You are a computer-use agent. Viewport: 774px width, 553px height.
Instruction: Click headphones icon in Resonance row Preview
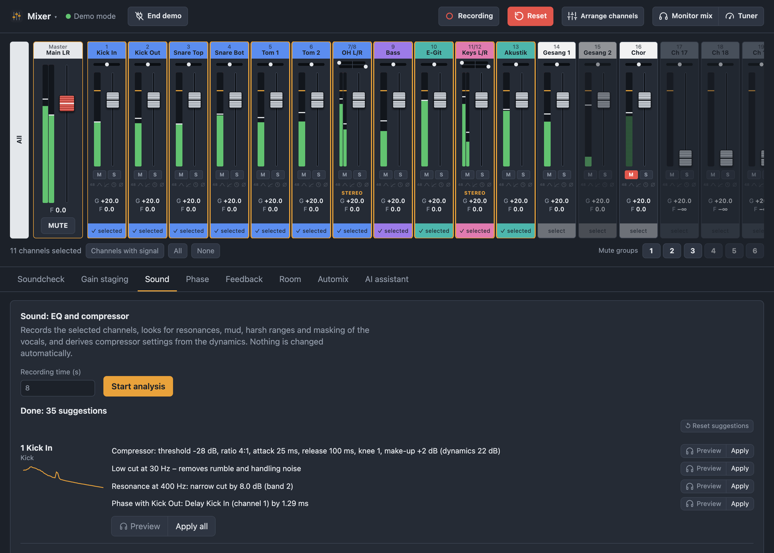[x=690, y=486]
